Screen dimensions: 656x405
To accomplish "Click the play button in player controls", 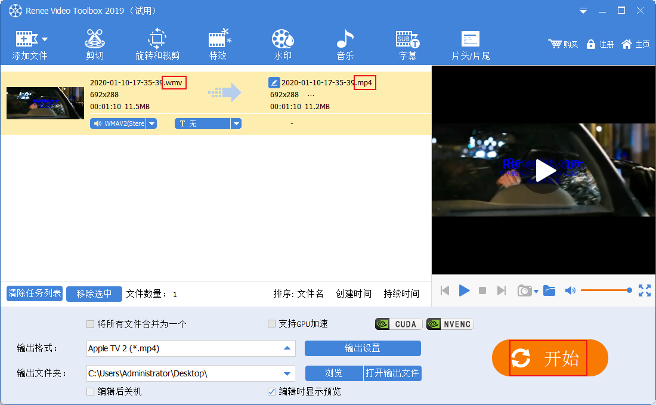I will pyautogui.click(x=464, y=290).
